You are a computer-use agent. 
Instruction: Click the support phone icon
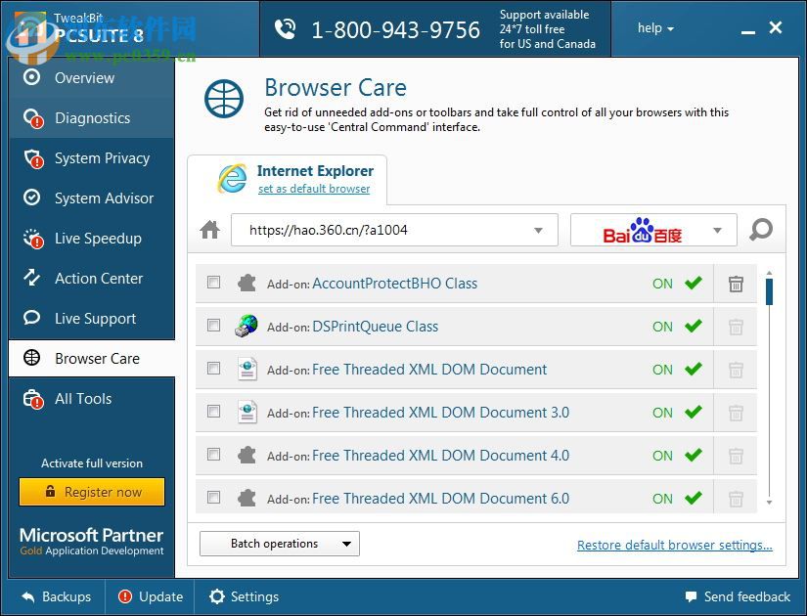pyautogui.click(x=285, y=29)
